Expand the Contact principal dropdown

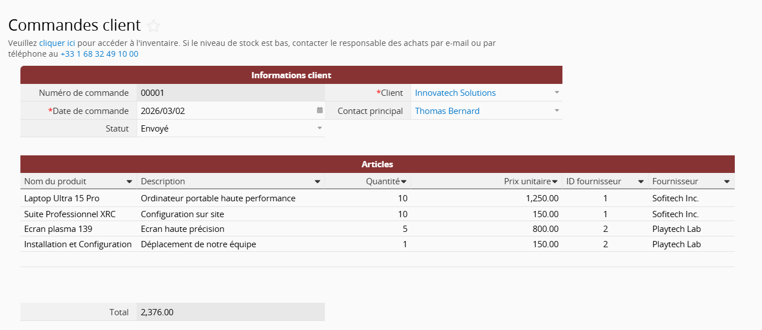pos(557,111)
